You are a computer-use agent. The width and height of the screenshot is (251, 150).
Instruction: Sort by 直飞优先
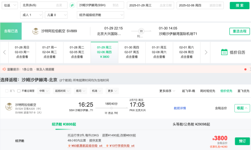click(x=243, y=91)
